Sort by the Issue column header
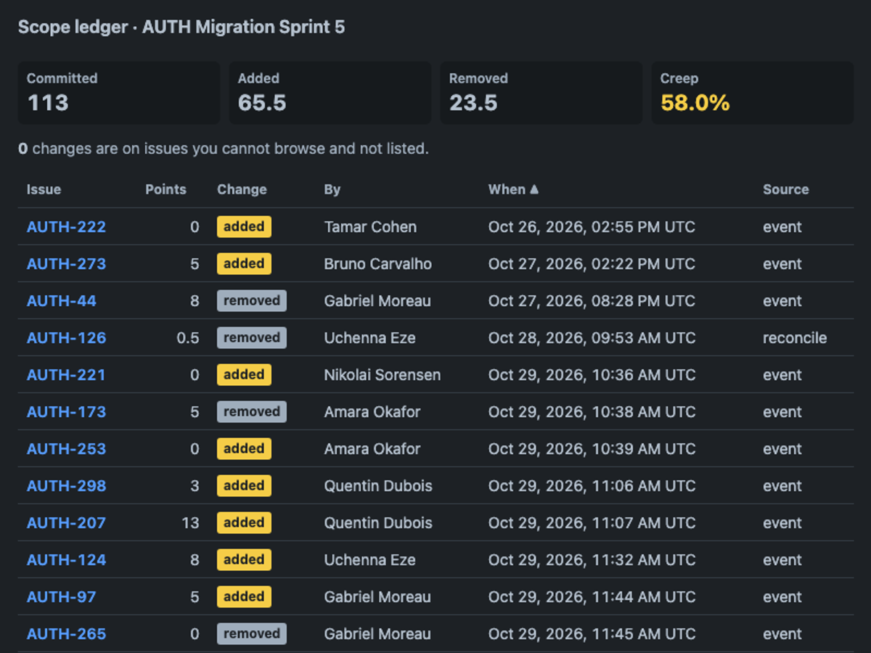The width and height of the screenshot is (871, 653). pyautogui.click(x=44, y=189)
